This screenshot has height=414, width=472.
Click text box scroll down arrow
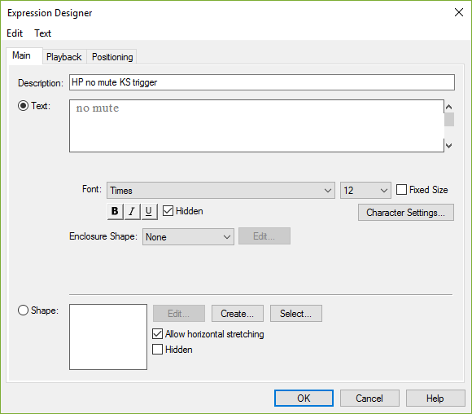pos(449,146)
